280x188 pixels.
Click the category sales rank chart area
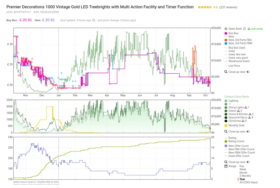(112, 116)
